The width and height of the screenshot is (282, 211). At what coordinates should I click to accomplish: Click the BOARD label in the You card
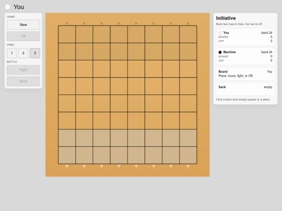click(224, 37)
